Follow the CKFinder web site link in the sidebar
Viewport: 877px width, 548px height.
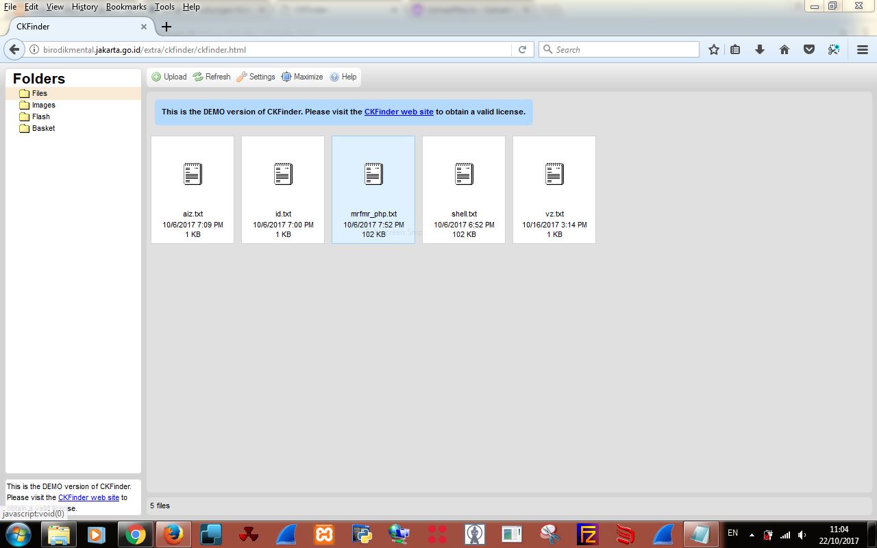[88, 497]
